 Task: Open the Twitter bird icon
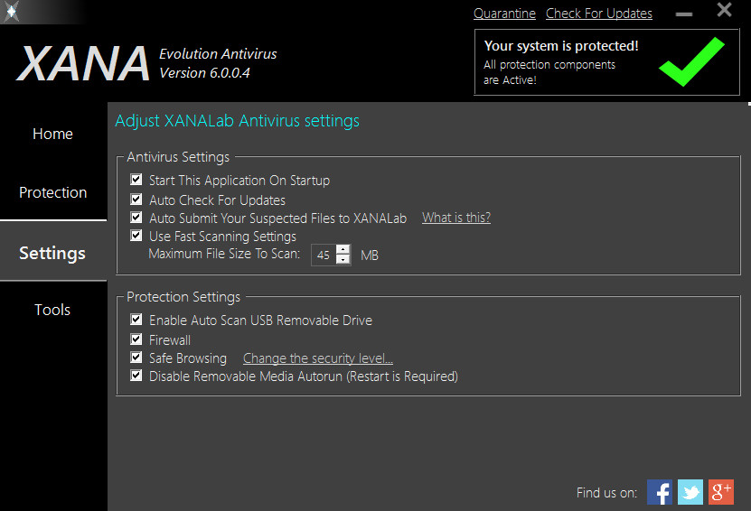pos(690,492)
